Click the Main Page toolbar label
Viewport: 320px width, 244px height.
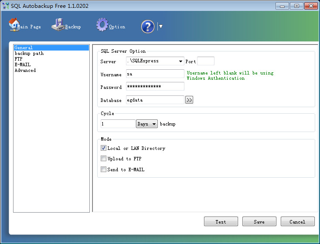(x=29, y=27)
